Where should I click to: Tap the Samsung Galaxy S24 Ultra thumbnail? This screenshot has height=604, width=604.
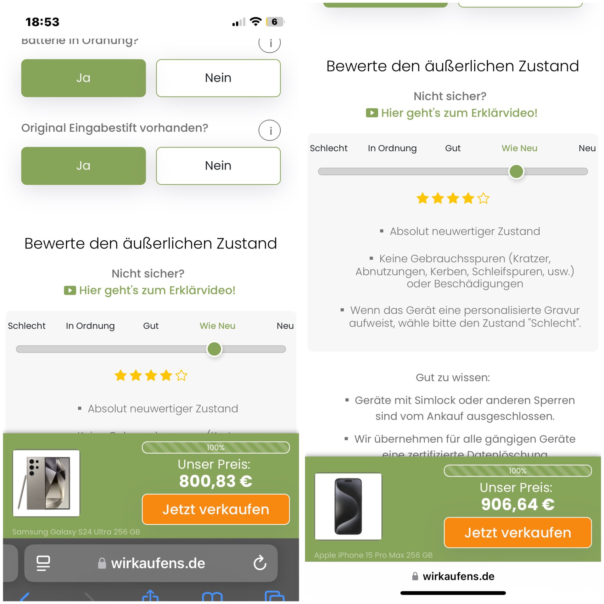tap(46, 483)
